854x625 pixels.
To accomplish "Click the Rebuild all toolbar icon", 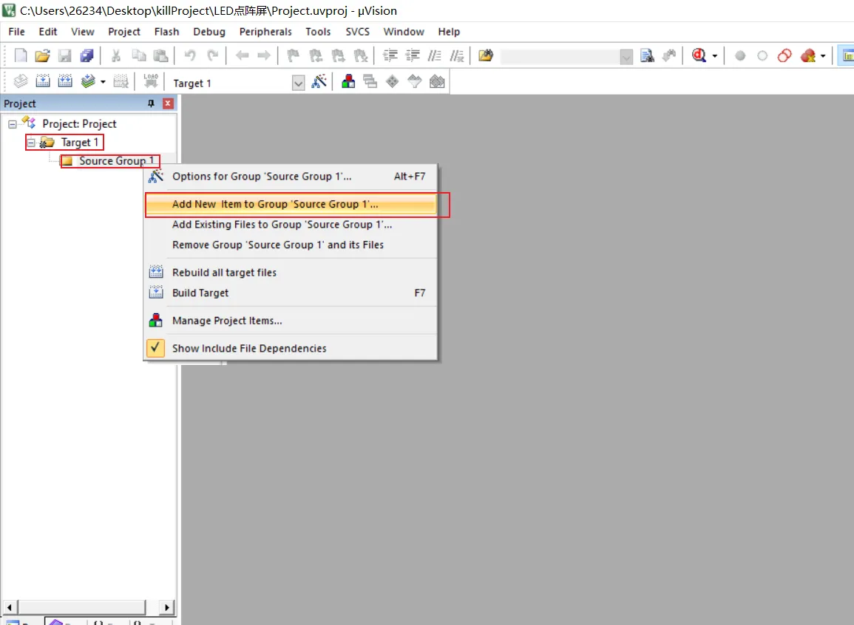I will 65,81.
